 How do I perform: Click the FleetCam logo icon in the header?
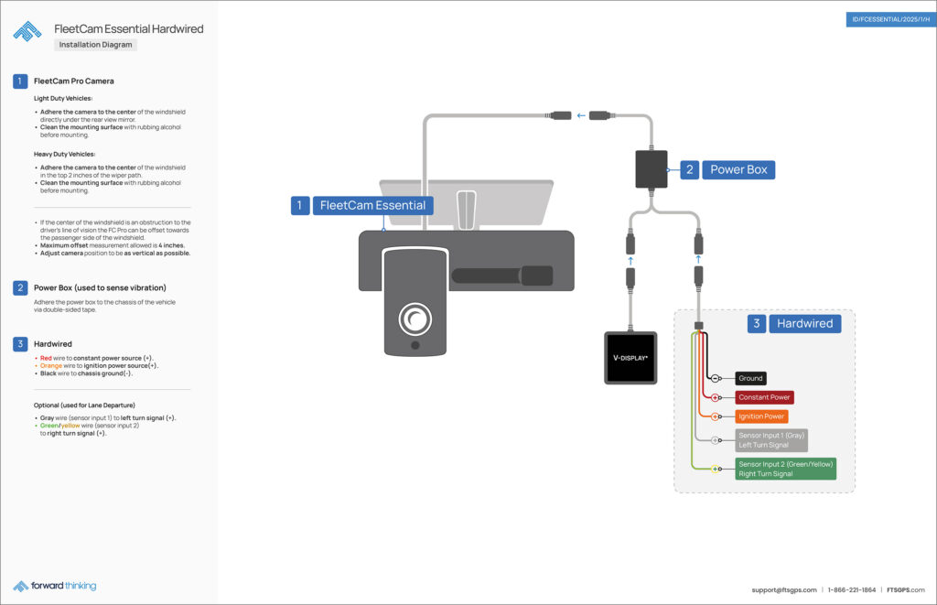tap(27, 31)
